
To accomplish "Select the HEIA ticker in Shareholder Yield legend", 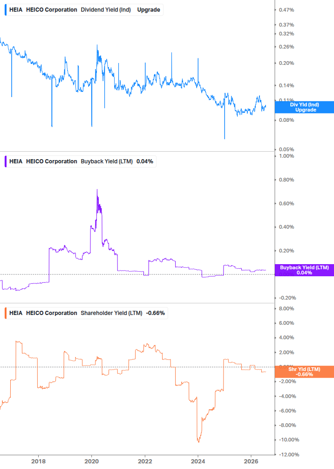I will coord(16,313).
